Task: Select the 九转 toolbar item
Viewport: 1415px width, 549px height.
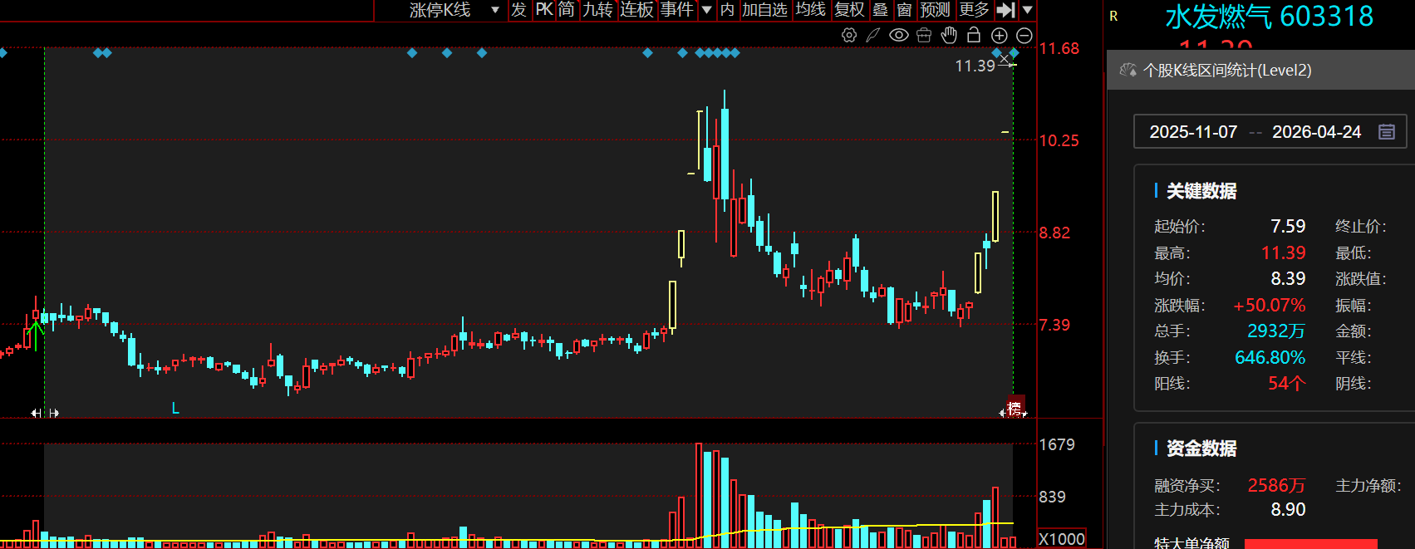Action: pyautogui.click(x=597, y=10)
